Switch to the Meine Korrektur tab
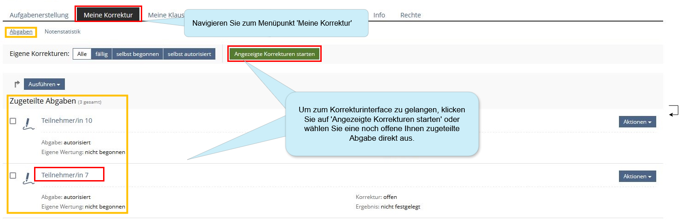 coord(108,15)
